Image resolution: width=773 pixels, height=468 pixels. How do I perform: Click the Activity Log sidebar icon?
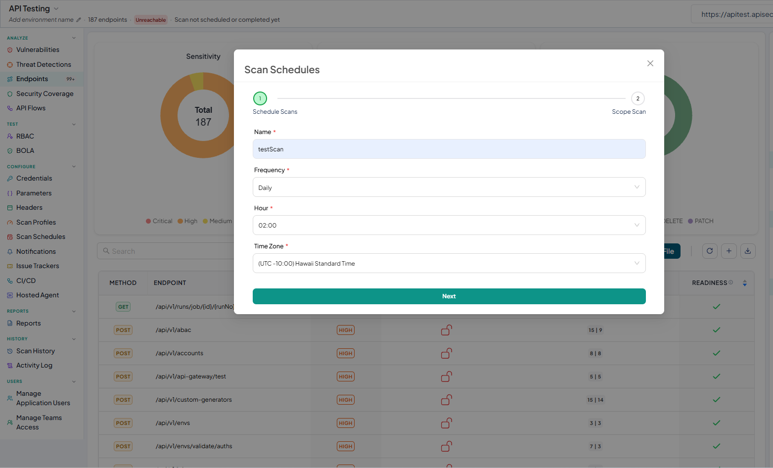pyautogui.click(x=10, y=366)
